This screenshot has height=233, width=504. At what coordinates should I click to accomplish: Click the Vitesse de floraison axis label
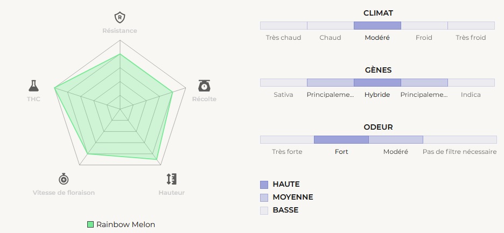[x=64, y=193]
